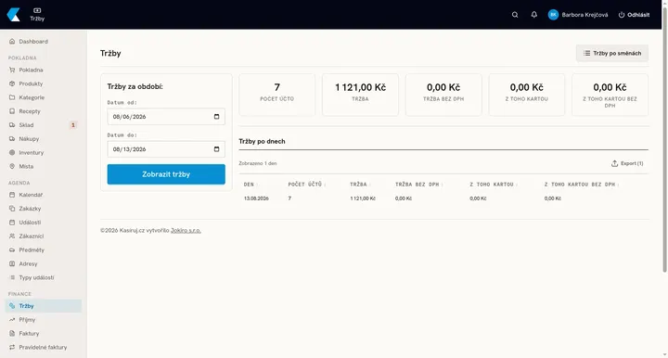Viewport: 668px width, 358px height.
Task: Click the Předměty icon in sidebar
Action: click(12, 249)
